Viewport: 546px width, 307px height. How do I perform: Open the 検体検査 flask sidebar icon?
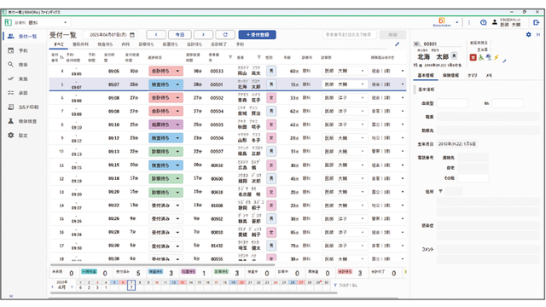pyautogui.click(x=11, y=121)
